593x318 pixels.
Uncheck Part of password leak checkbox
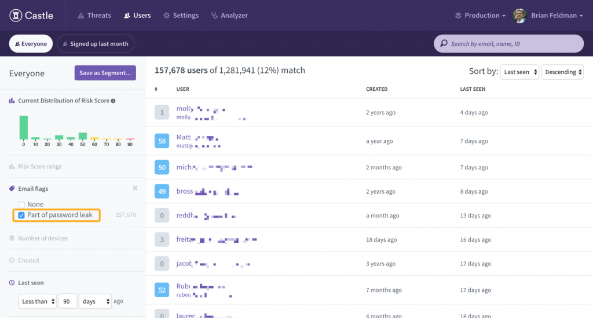click(x=21, y=215)
